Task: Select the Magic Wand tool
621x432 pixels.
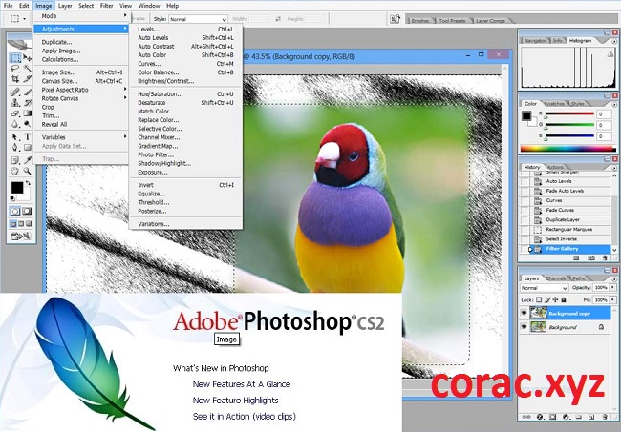Action: [27, 69]
